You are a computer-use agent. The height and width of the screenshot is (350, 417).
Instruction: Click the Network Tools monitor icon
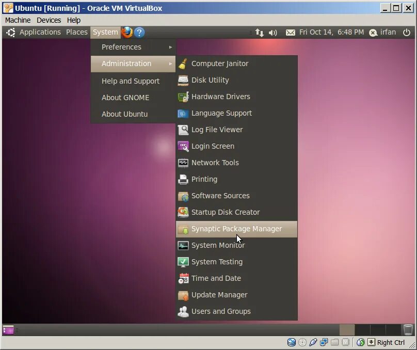[x=183, y=163]
